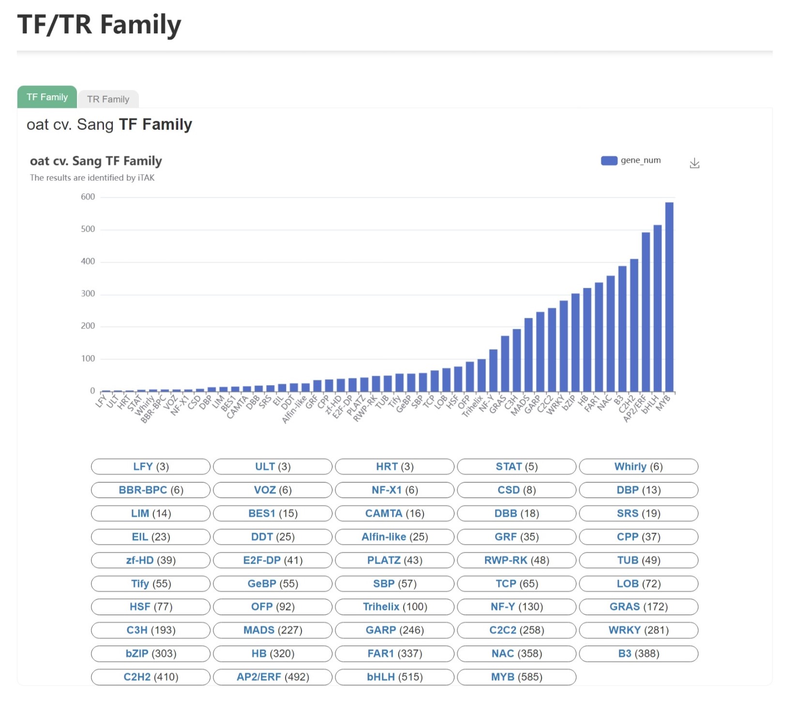Open the Trihelix (100) family link
787x717 pixels.
(394, 607)
